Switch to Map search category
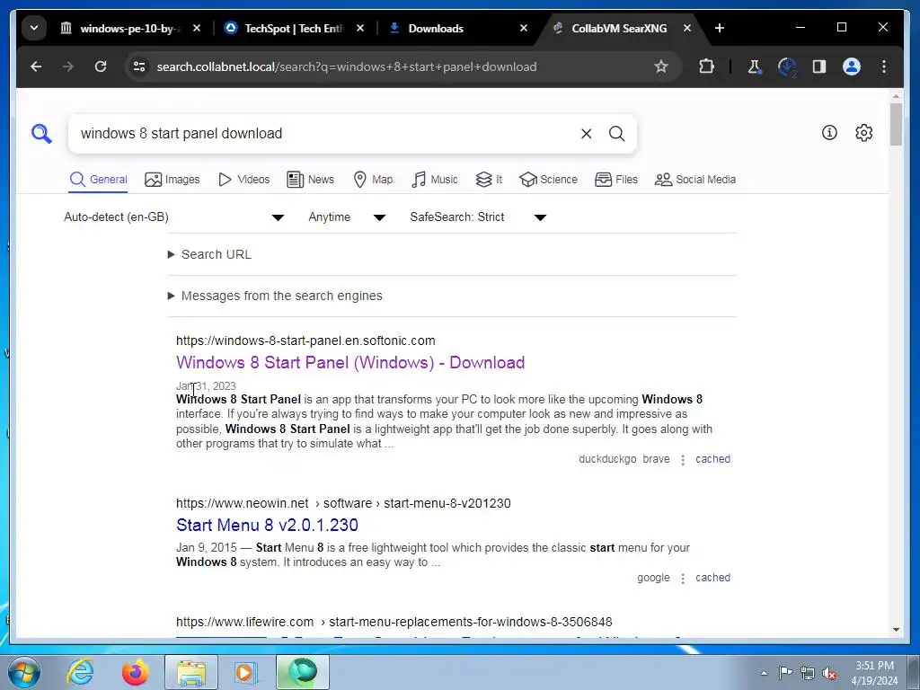920x690 pixels. [373, 180]
